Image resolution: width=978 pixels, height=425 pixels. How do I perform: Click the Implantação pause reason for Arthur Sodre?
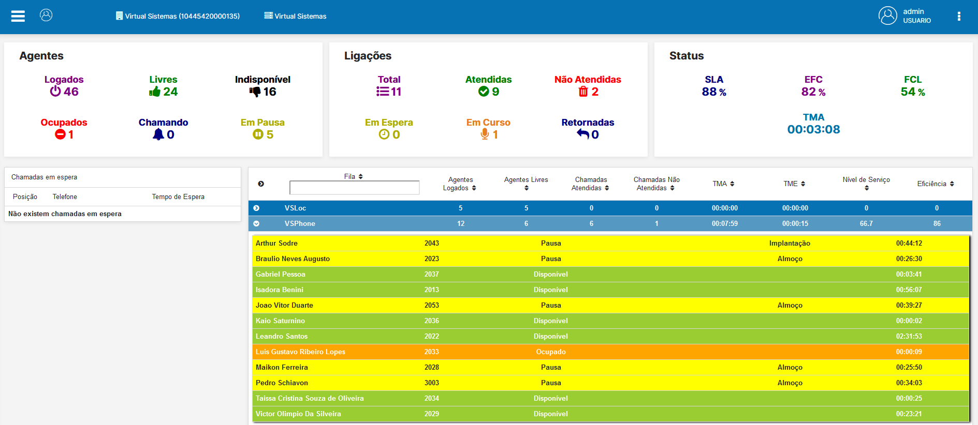coord(790,243)
